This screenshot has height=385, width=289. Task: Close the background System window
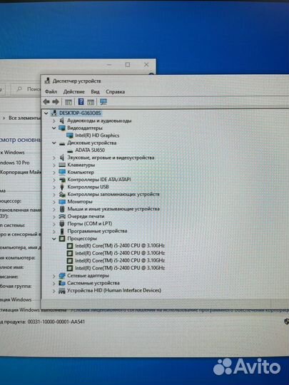(146, 65)
